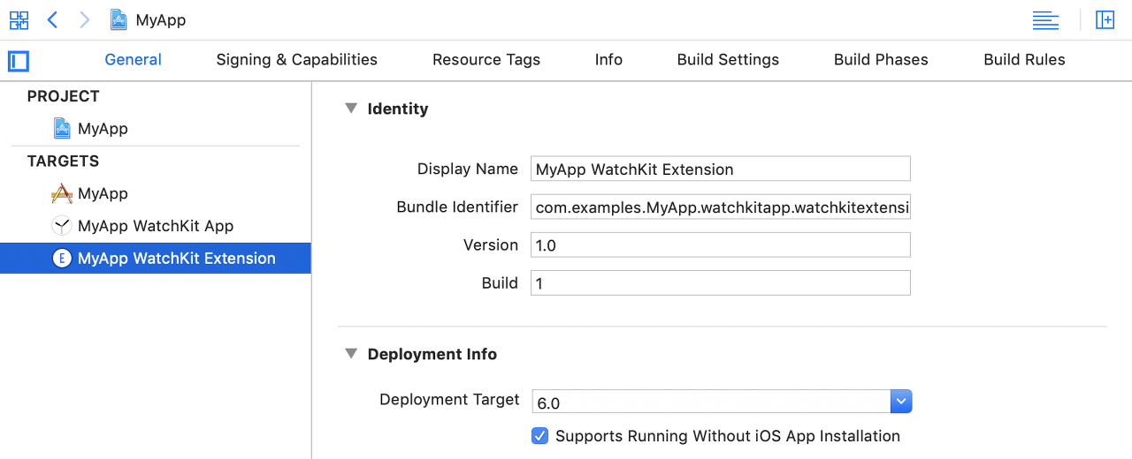Click the Version field
The image size is (1132, 459).
(721, 245)
